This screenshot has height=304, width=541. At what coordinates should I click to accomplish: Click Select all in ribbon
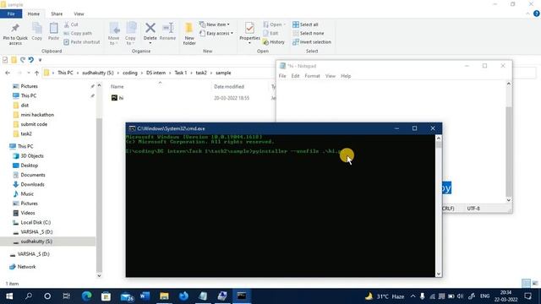(x=305, y=24)
